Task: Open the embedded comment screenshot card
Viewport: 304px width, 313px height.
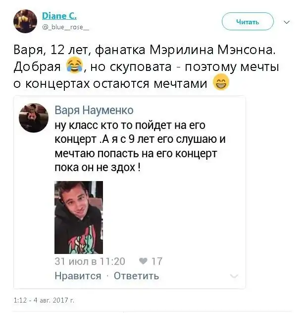Action: pyautogui.click(x=130, y=192)
